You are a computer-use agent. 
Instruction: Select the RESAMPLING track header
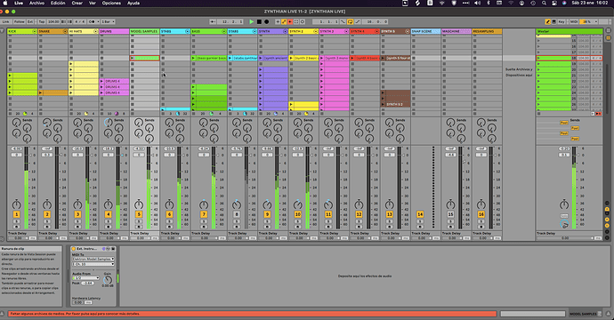(x=487, y=31)
